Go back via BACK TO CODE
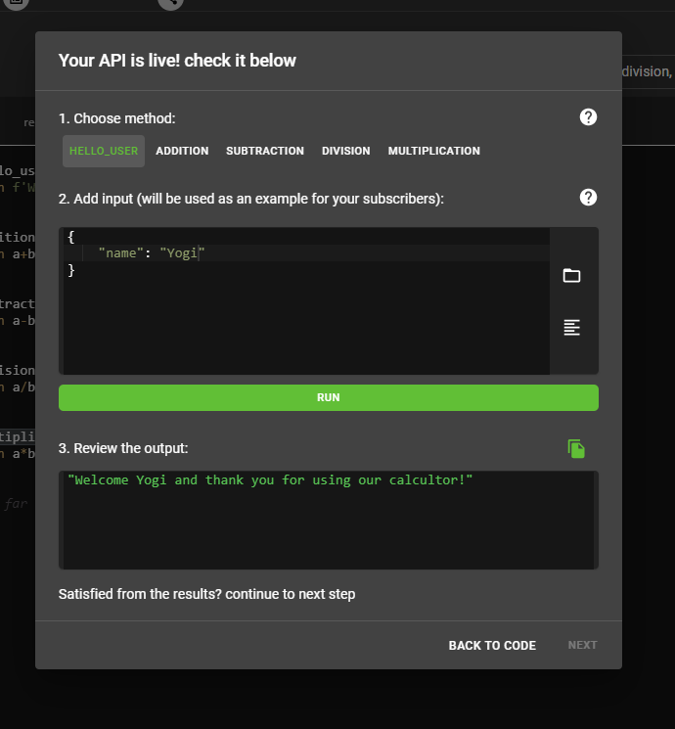Viewport: 675px width, 729px height. click(492, 646)
